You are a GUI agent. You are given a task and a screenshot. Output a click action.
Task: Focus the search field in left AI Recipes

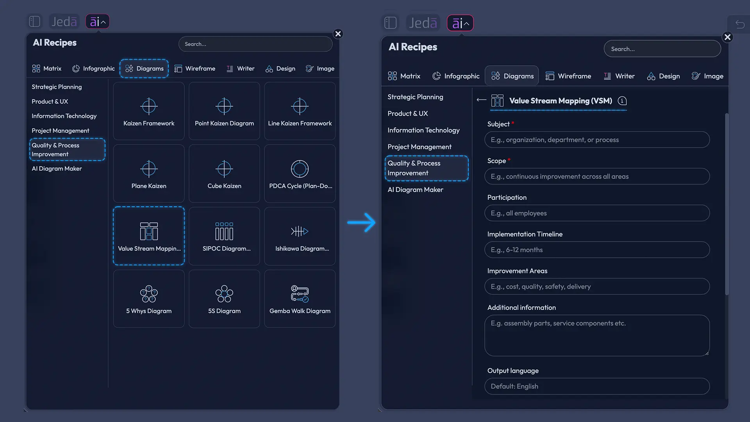[x=255, y=44]
